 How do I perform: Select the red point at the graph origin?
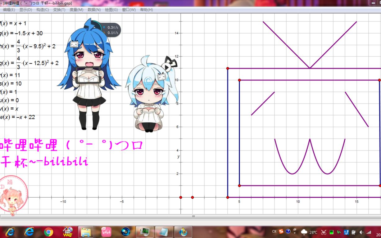(181, 197)
